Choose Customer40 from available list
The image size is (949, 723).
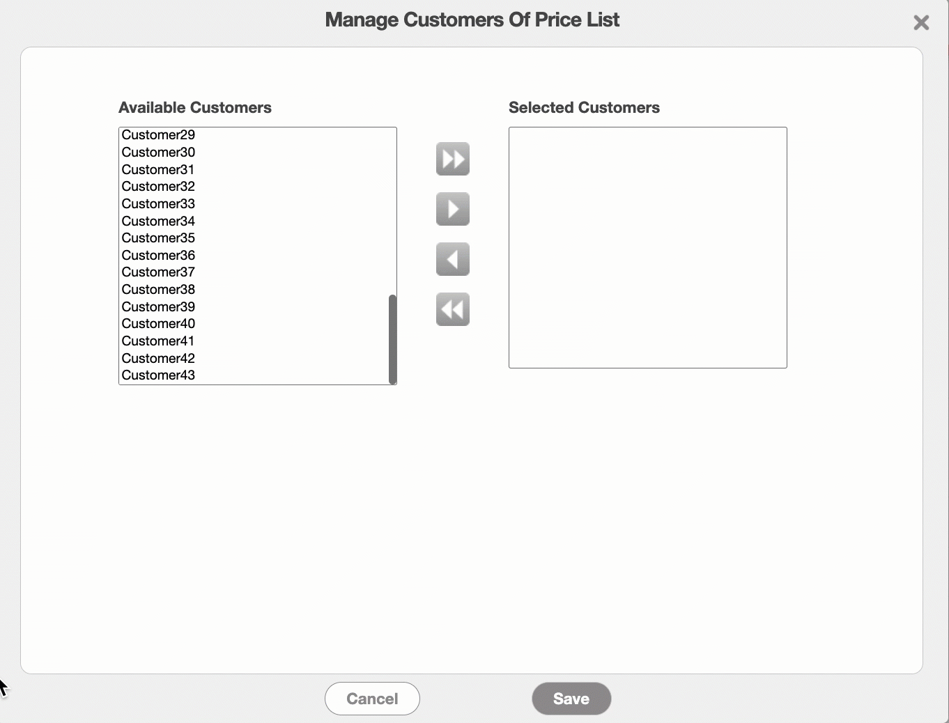click(158, 324)
